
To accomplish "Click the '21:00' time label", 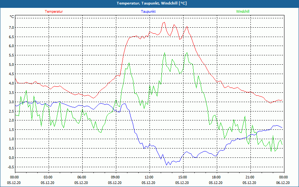I will [249, 177].
